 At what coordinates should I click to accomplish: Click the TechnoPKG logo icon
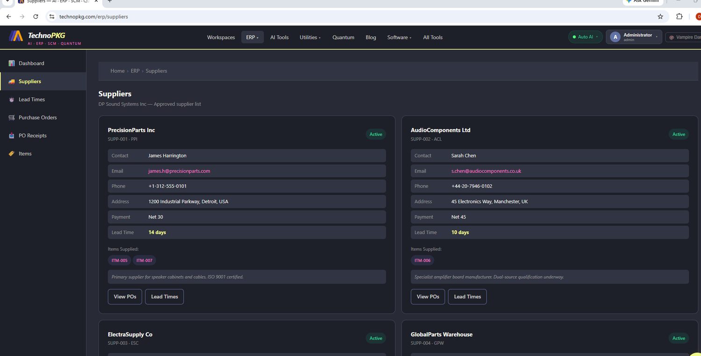pos(16,36)
